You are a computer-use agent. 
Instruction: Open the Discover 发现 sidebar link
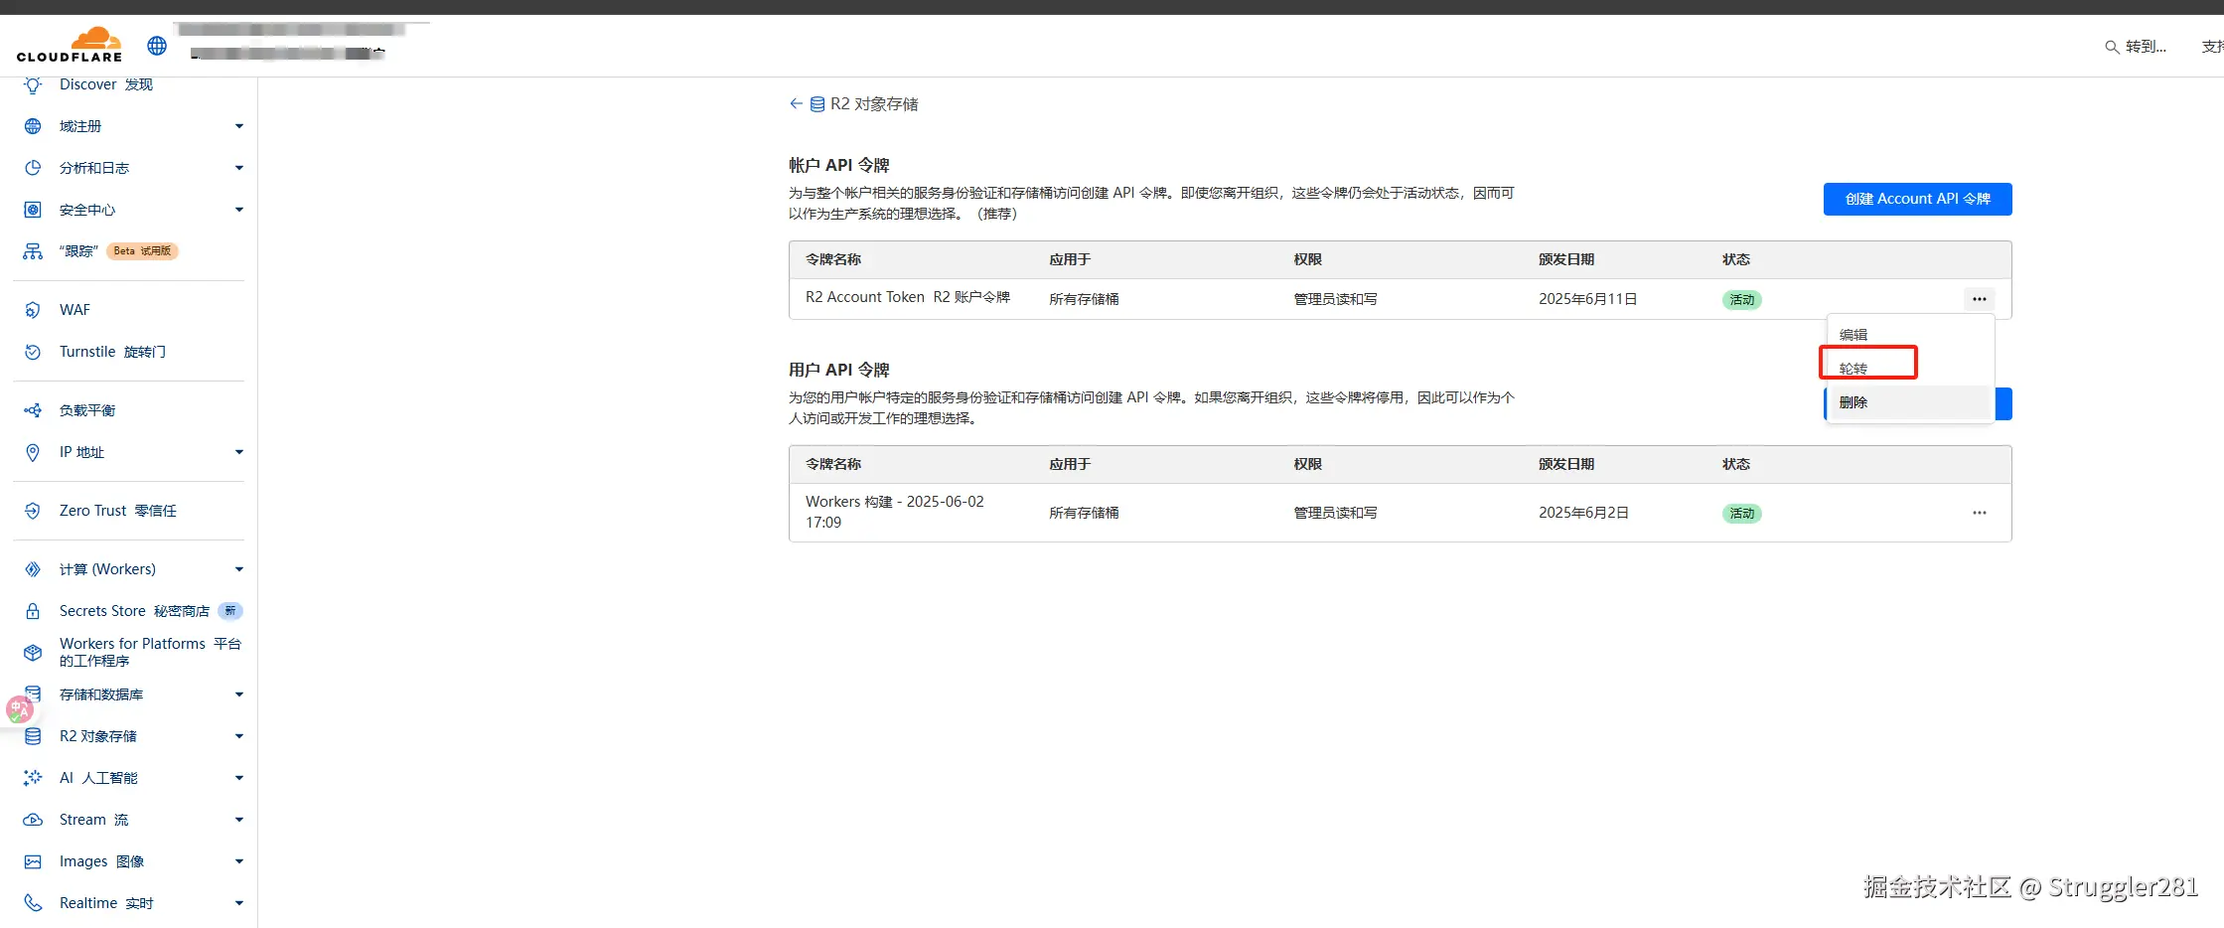[x=106, y=84]
